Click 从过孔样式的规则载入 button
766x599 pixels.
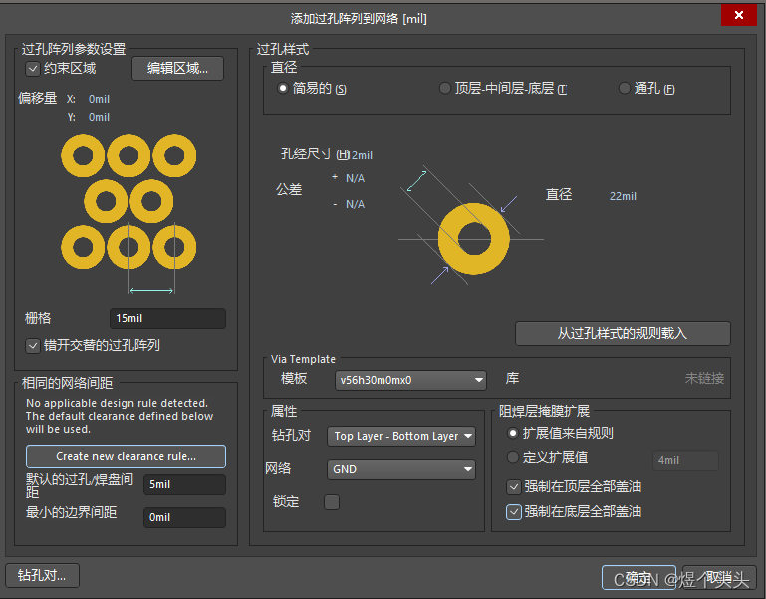tap(623, 334)
